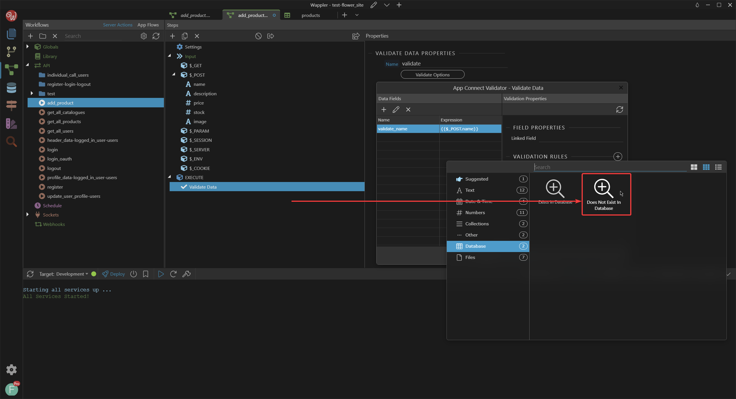Stop services with power icon
This screenshot has width=736, height=399.
click(133, 274)
